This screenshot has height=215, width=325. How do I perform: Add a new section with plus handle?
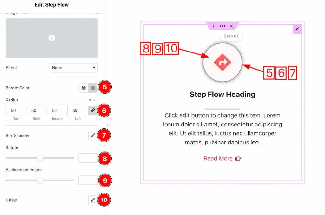(x=214, y=26)
